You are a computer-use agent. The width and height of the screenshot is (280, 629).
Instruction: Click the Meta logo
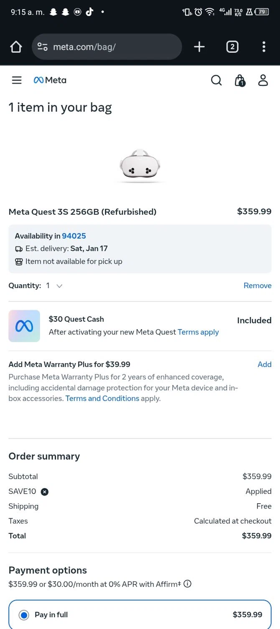coord(50,80)
